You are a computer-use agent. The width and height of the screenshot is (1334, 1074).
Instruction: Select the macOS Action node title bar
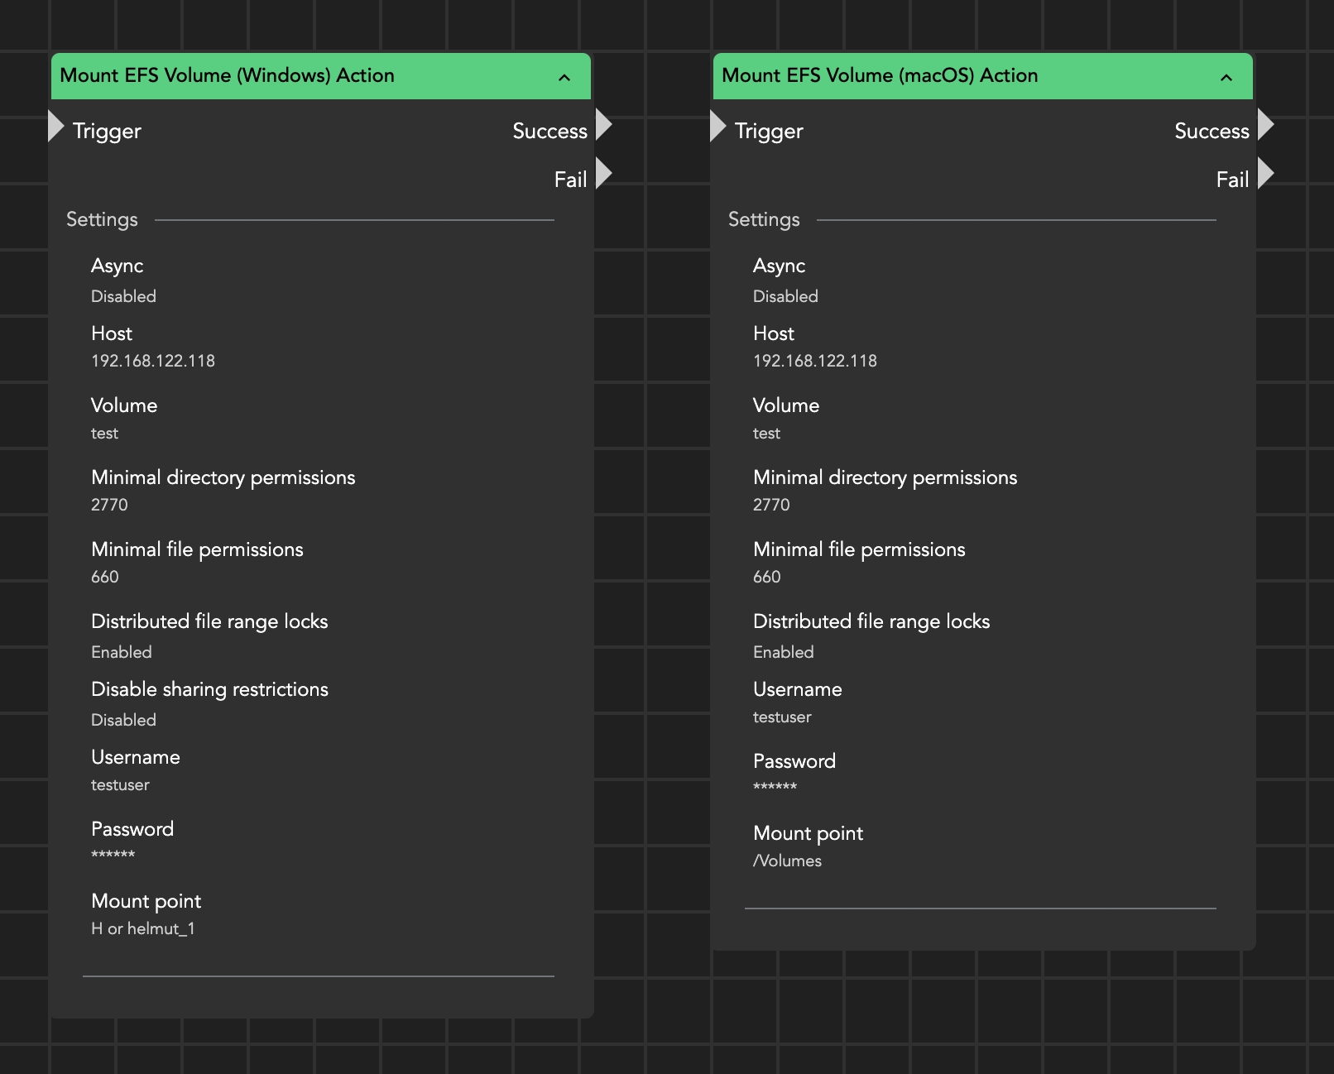click(952, 76)
